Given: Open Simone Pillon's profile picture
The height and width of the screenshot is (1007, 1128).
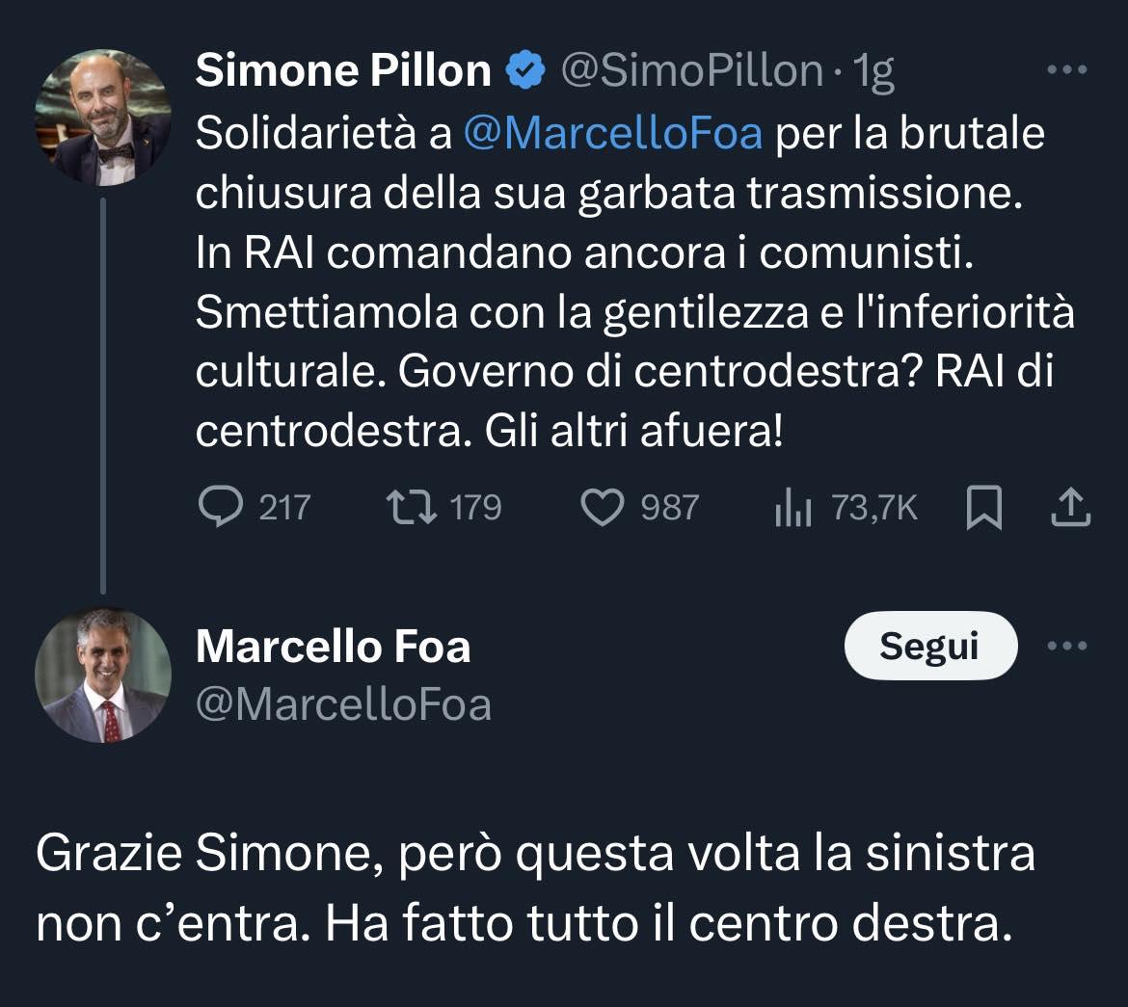Looking at the screenshot, I should pyautogui.click(x=103, y=117).
